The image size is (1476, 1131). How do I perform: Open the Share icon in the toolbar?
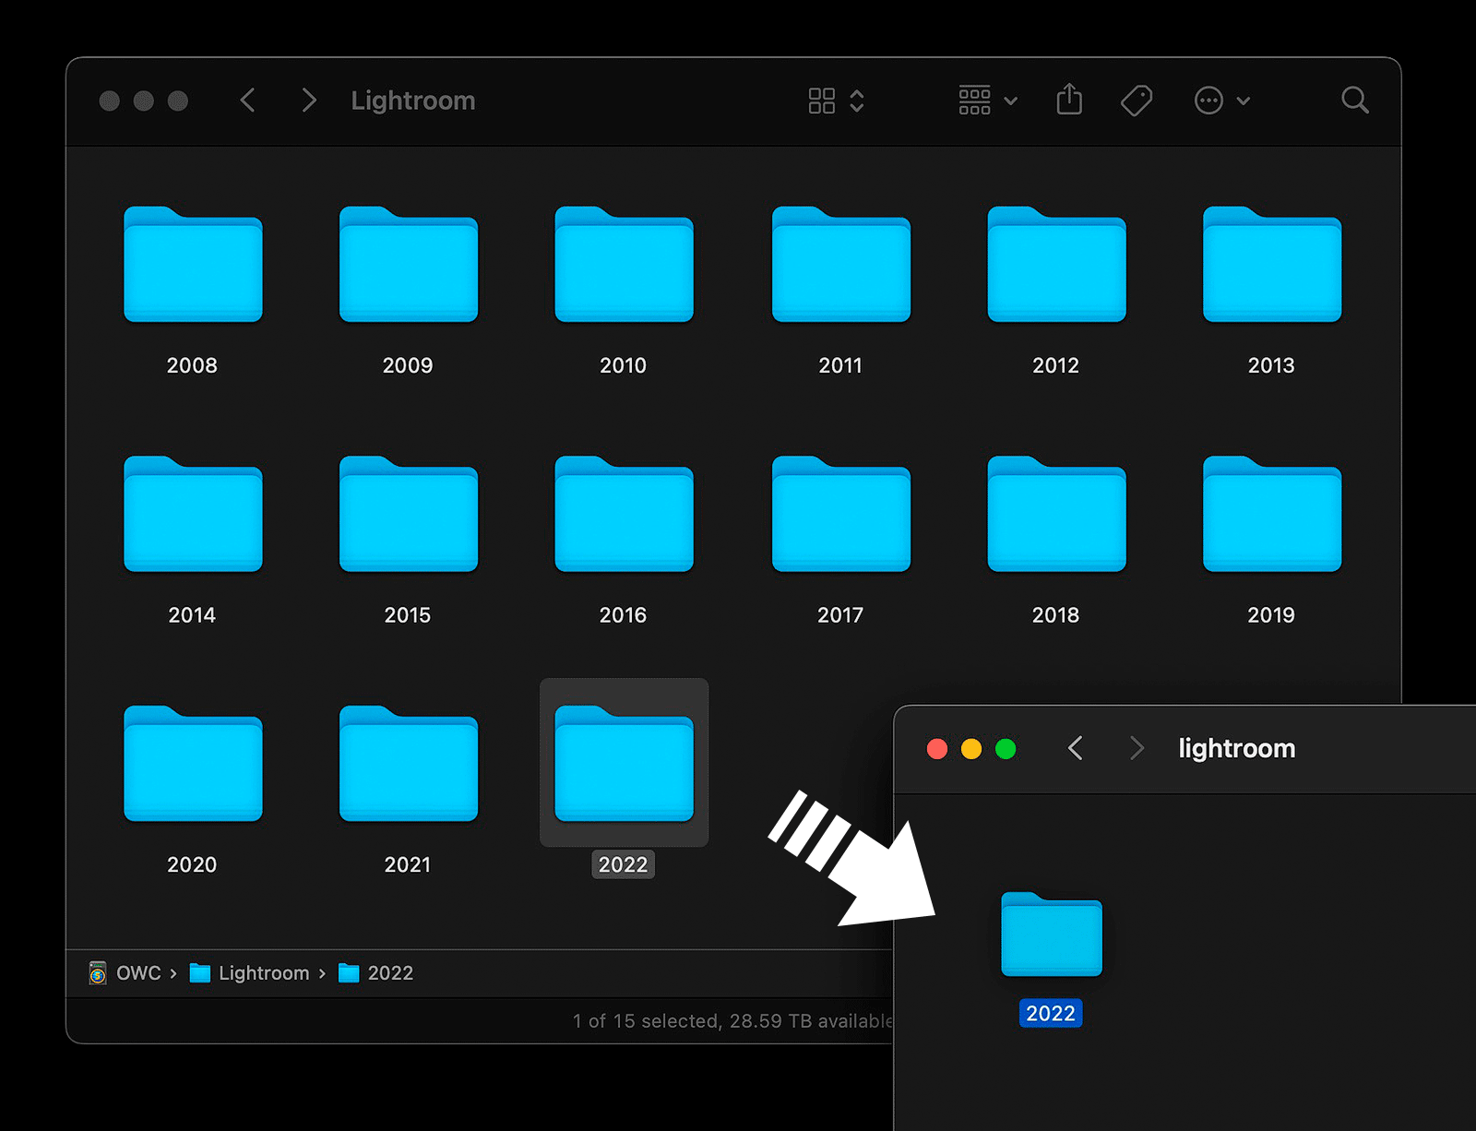click(x=1068, y=100)
